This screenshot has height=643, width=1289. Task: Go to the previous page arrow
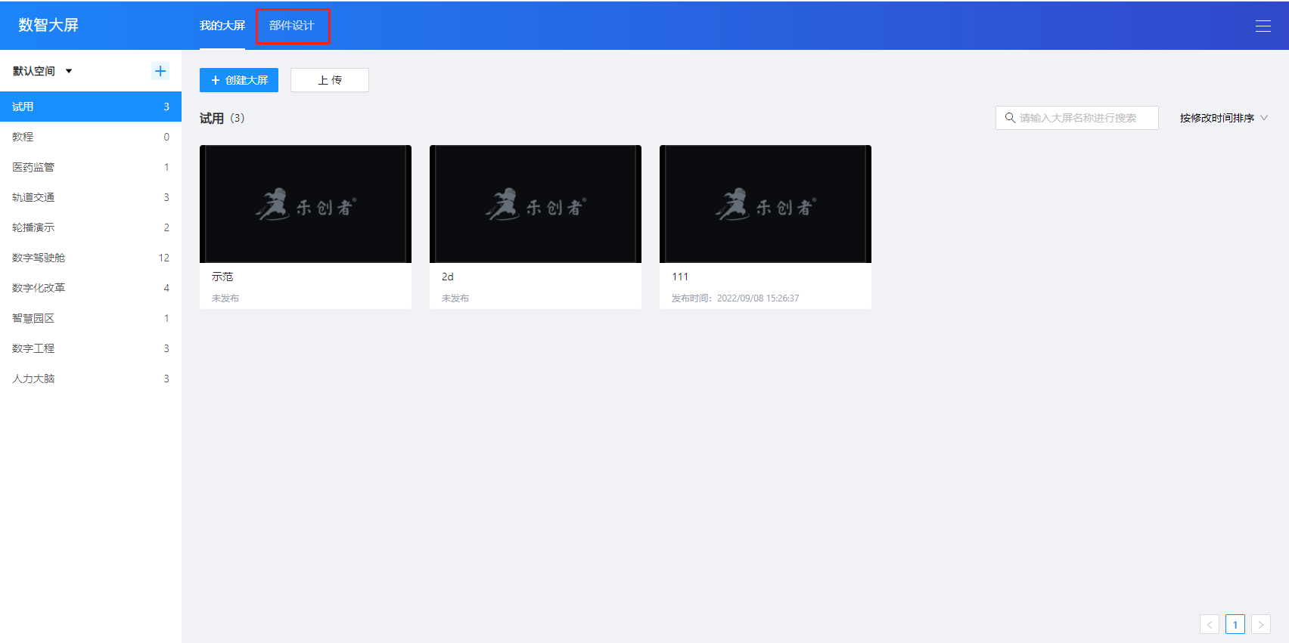coord(1209,624)
